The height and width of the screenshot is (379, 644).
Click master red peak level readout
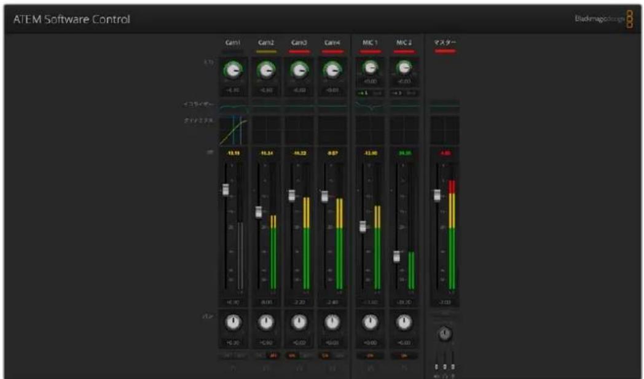pyautogui.click(x=445, y=153)
